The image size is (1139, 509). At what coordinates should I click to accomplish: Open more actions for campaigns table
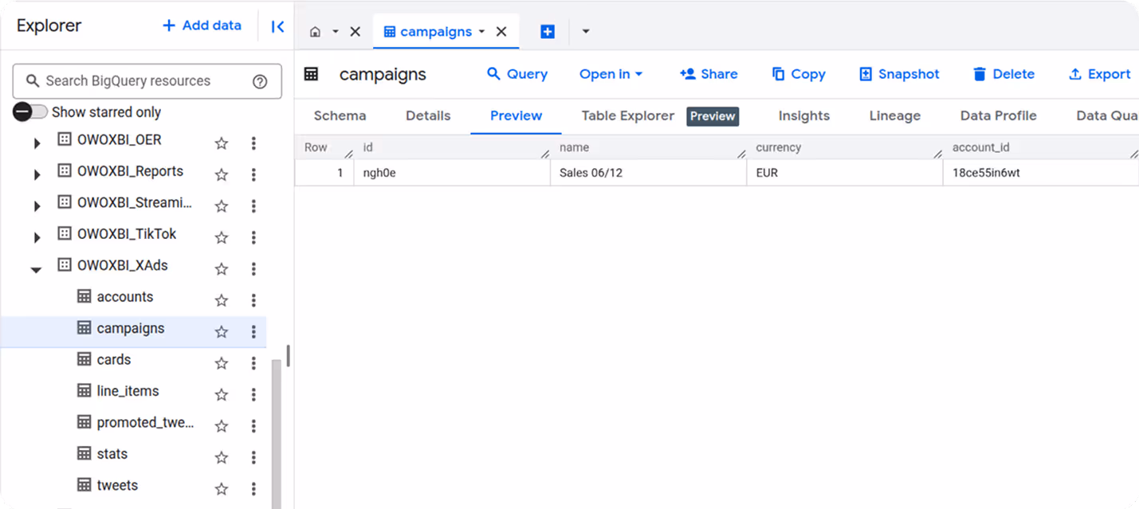(x=253, y=332)
